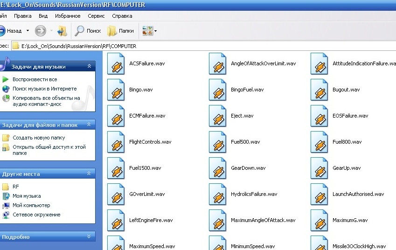Click the address bar path field
This screenshot has width=396, height=250.
tap(203, 46)
